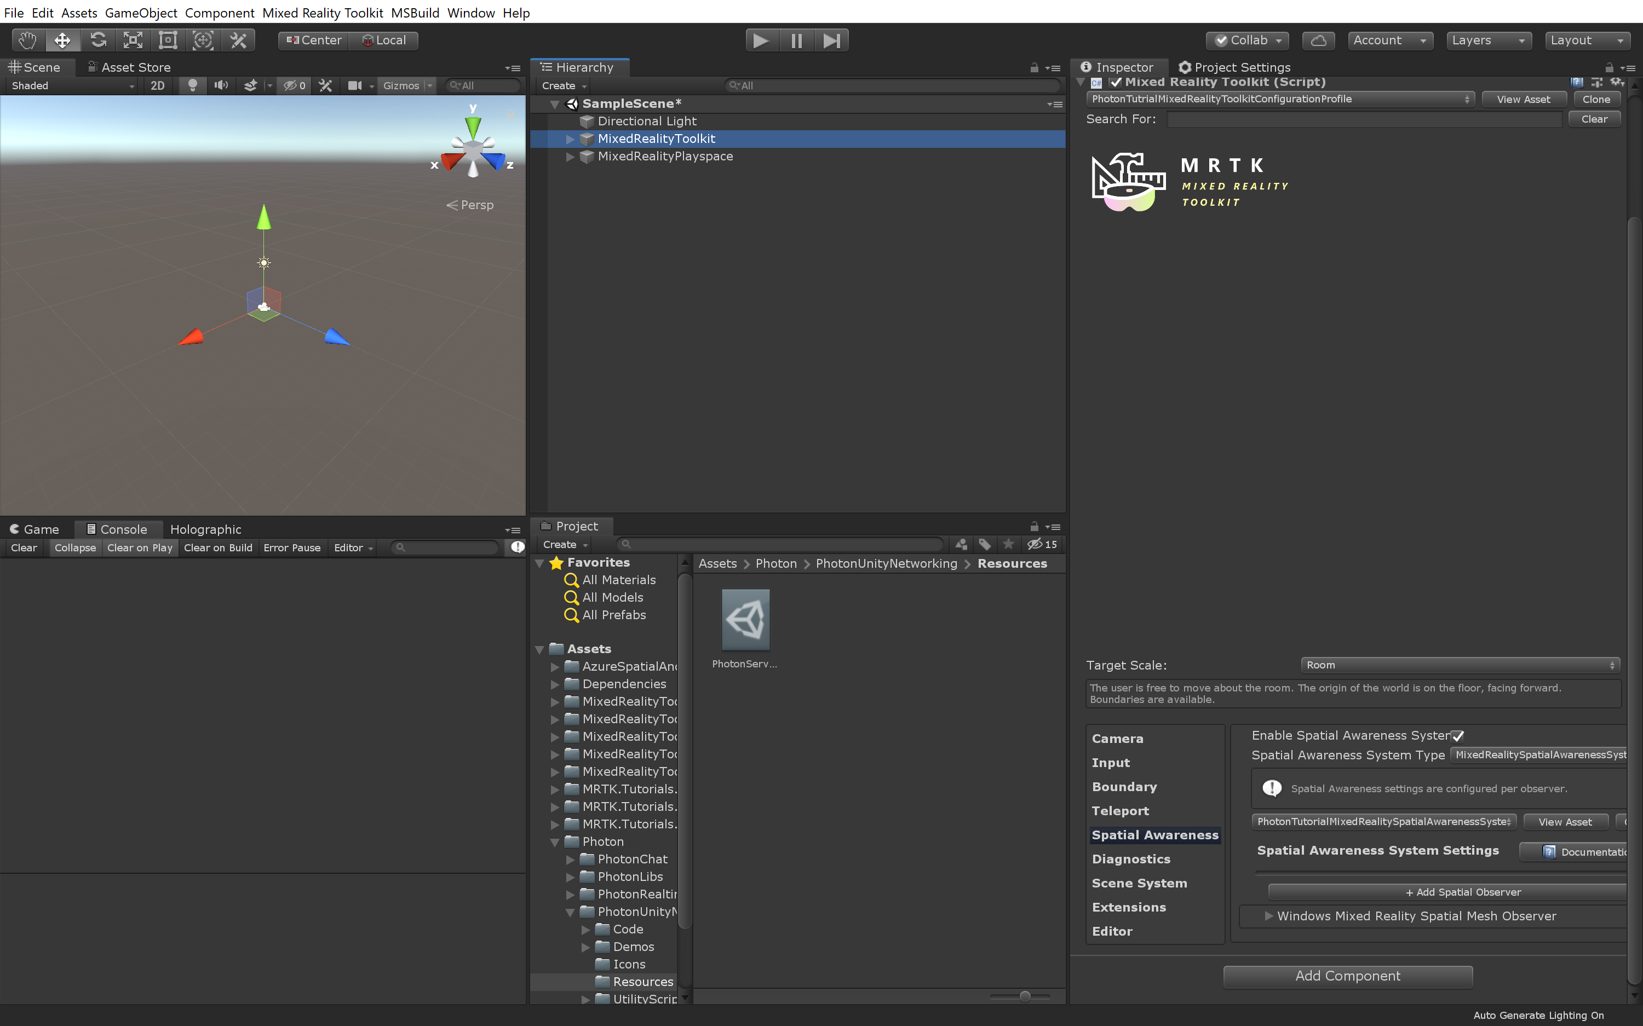Select the Move tool
Screen dimensions: 1643x1026
[62, 41]
